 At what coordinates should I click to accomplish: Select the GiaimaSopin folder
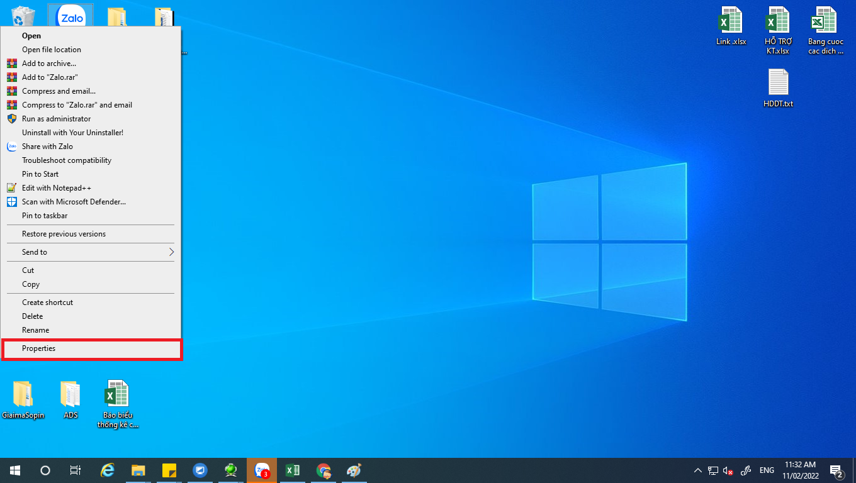coord(23,400)
